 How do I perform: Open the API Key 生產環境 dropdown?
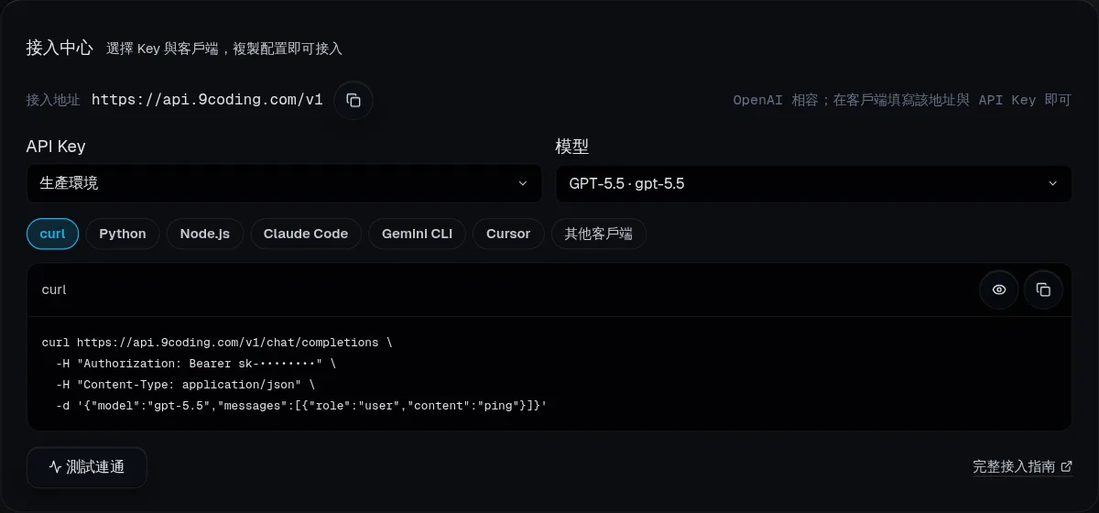(x=284, y=183)
